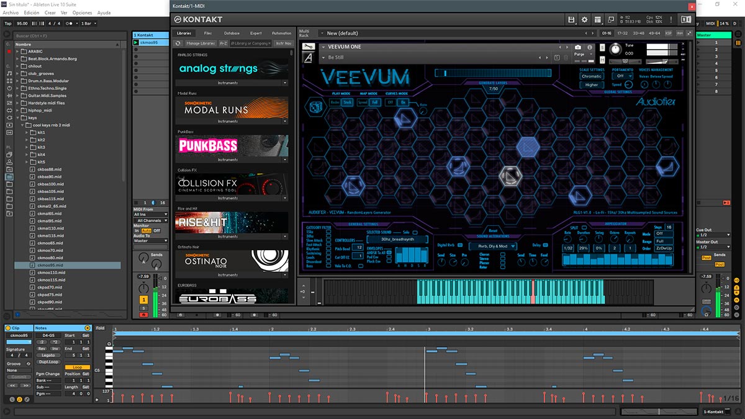Click the white-outlined selected hexagon cell
The width and height of the screenshot is (745, 419).
510,177
